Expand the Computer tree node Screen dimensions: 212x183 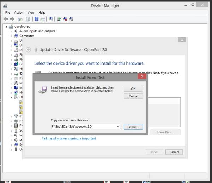tap(11, 36)
